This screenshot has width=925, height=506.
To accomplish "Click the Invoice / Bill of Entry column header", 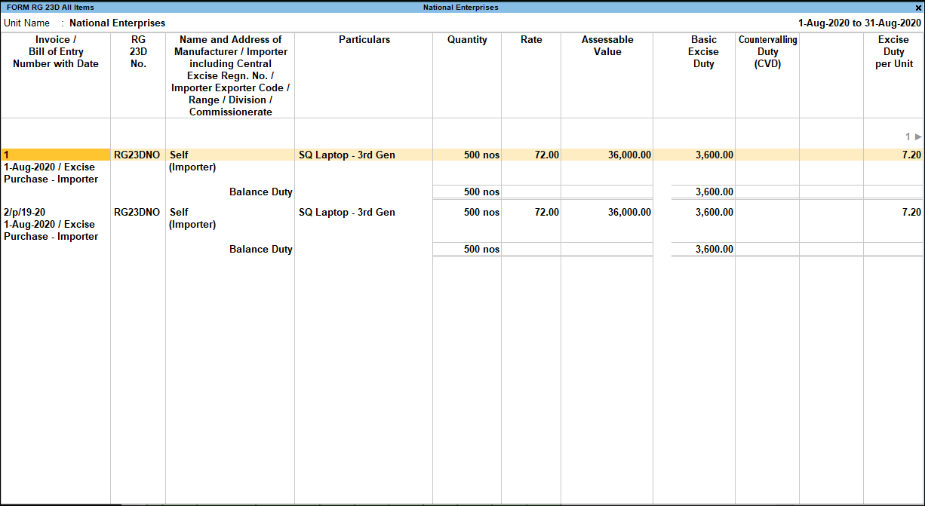I will pyautogui.click(x=56, y=52).
